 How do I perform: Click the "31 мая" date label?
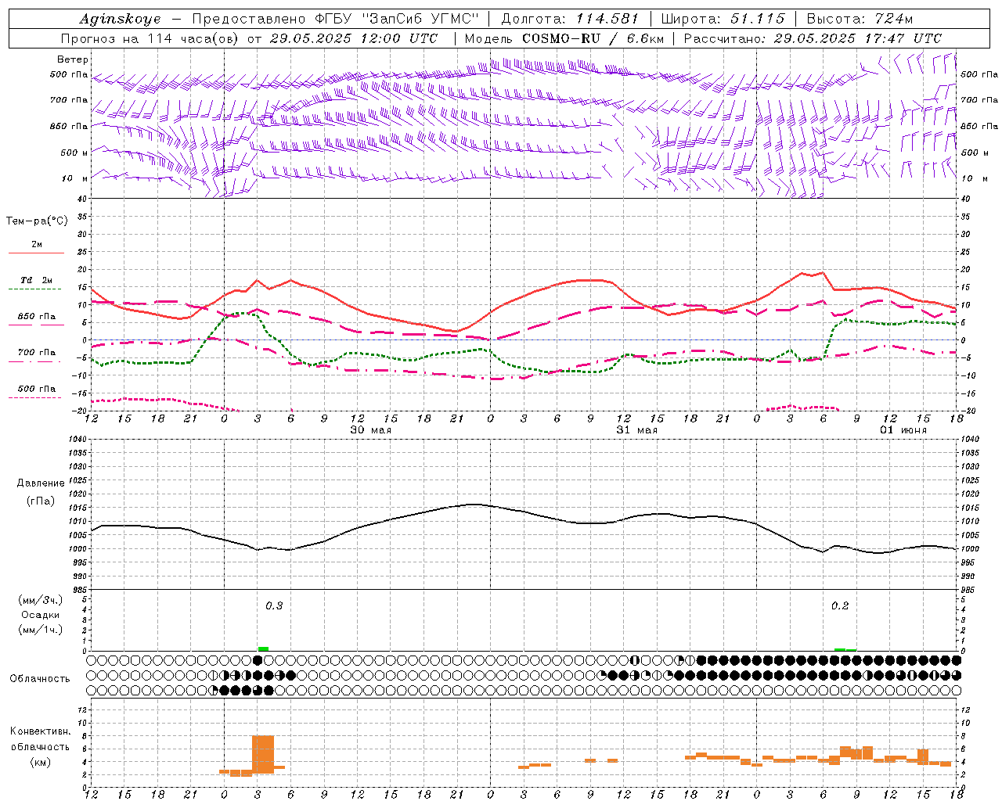coord(636,430)
